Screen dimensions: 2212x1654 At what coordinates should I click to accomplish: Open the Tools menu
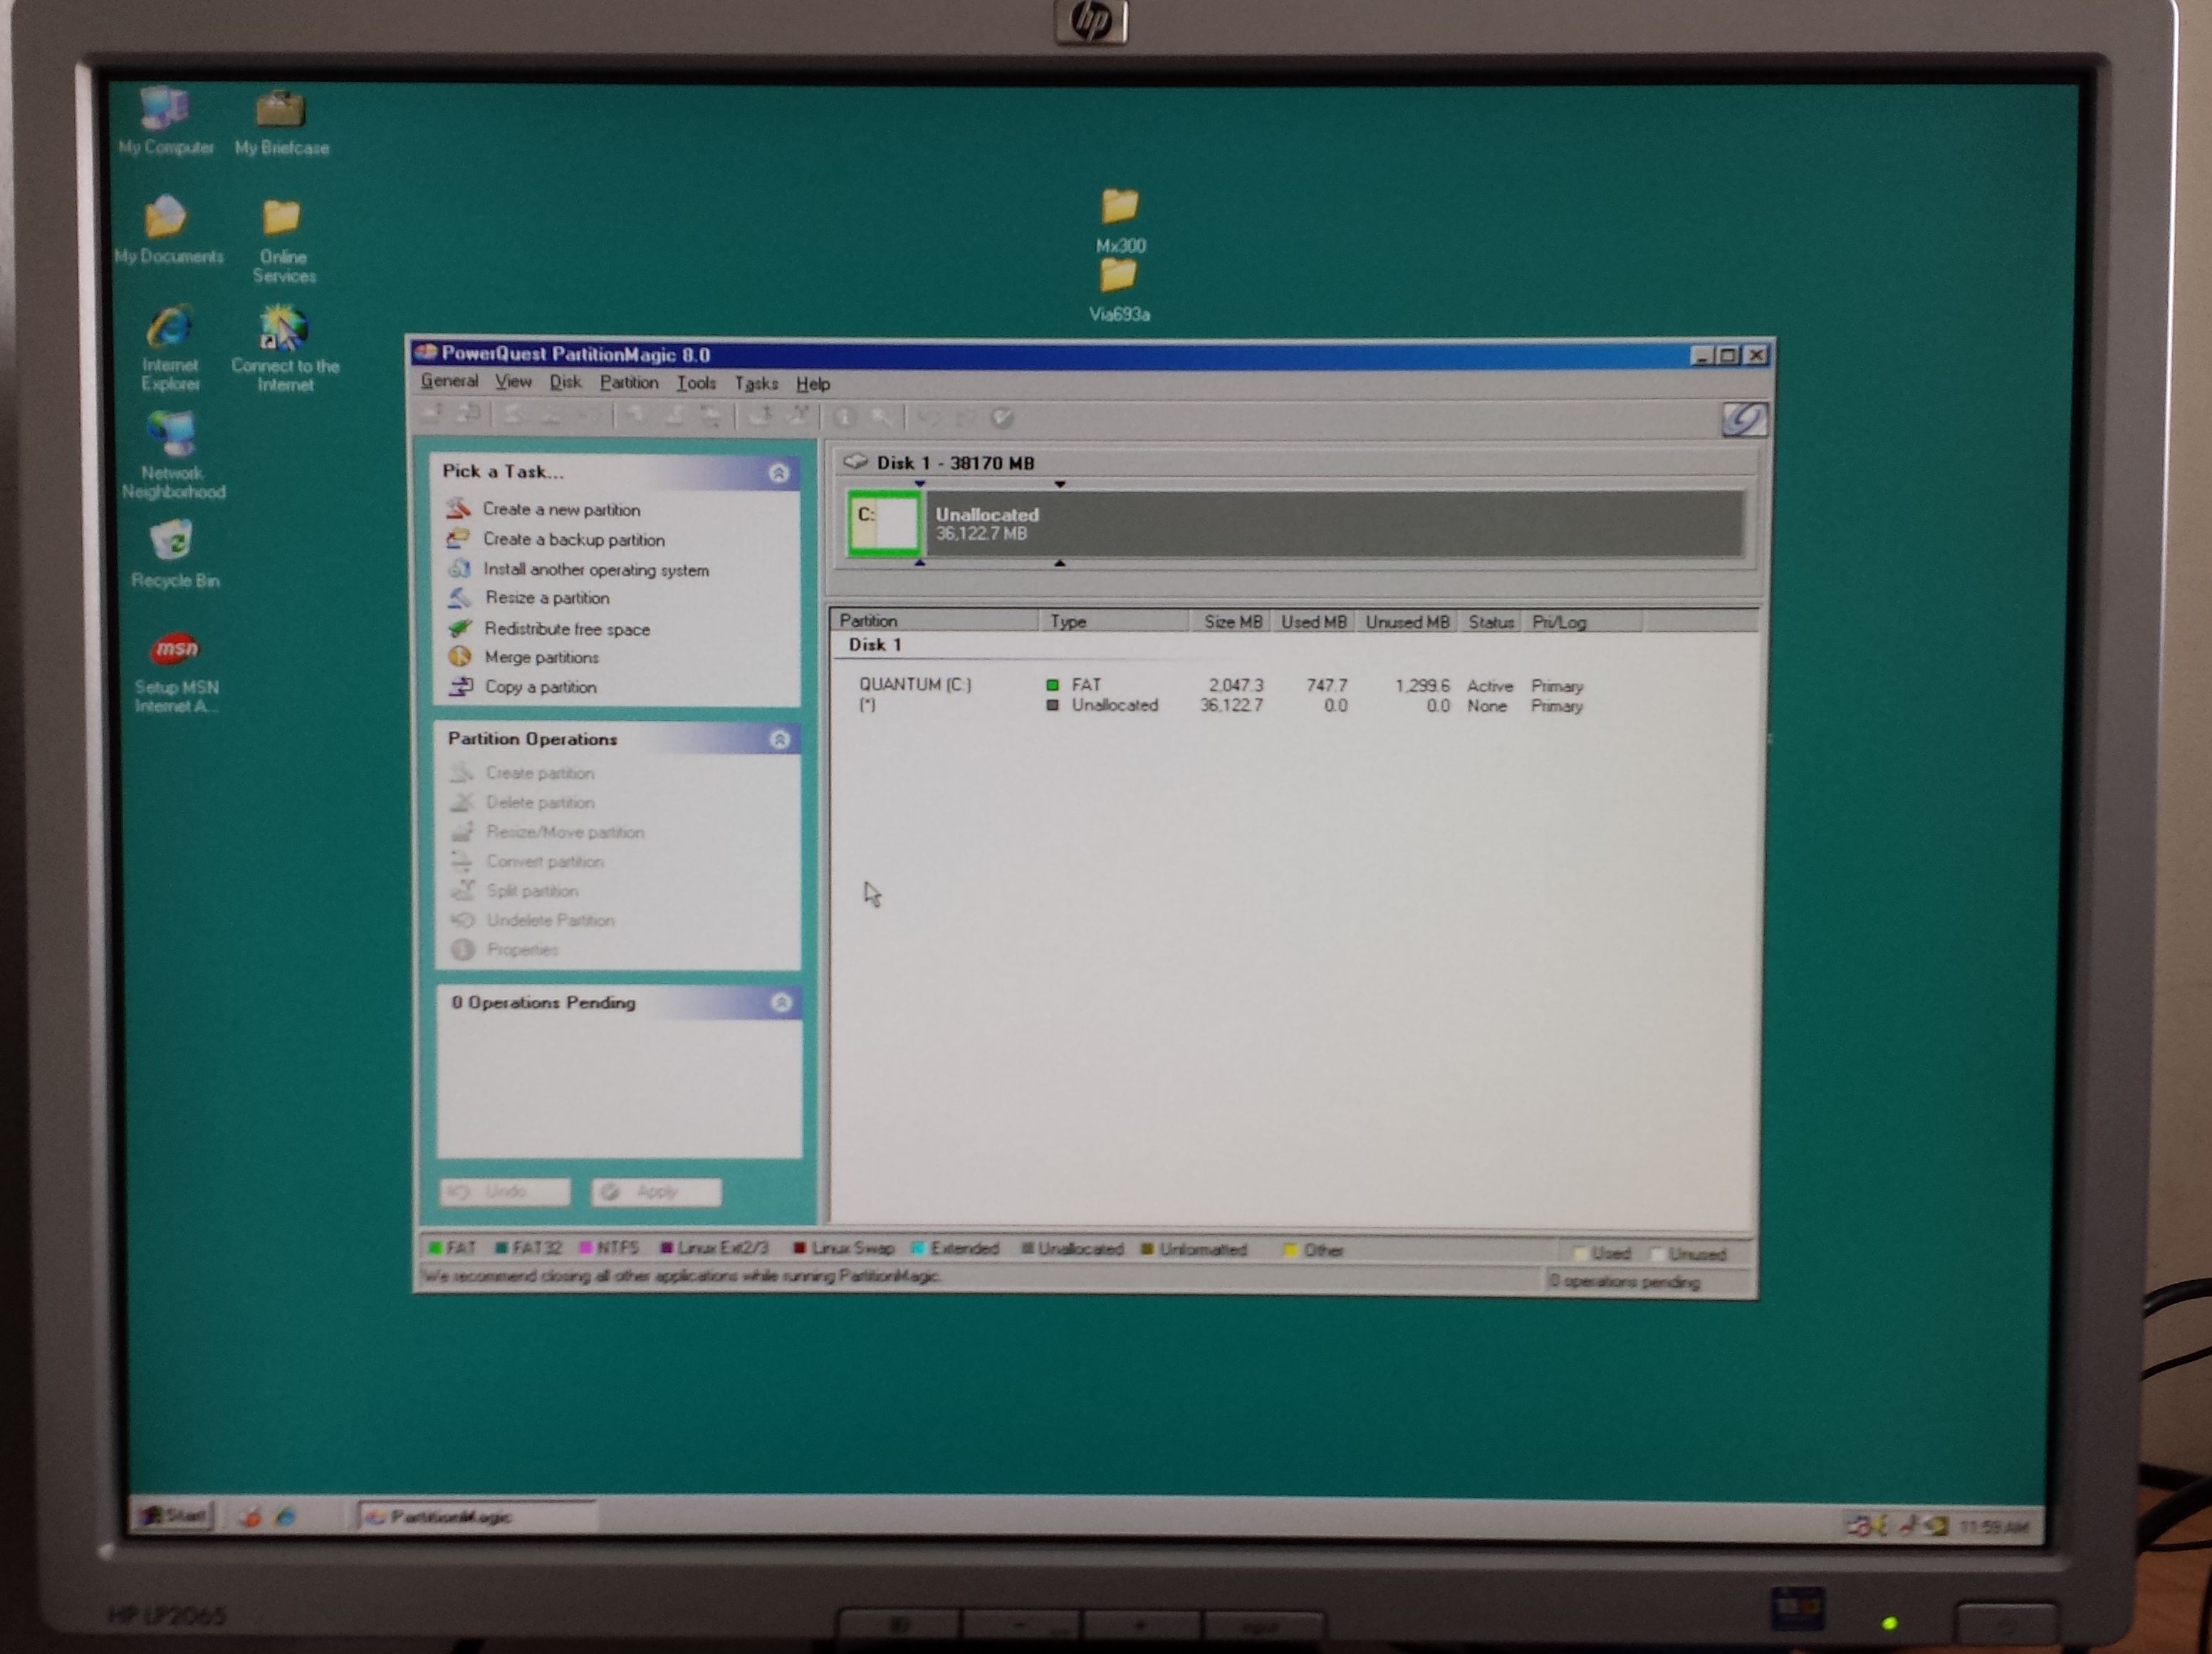(x=696, y=383)
